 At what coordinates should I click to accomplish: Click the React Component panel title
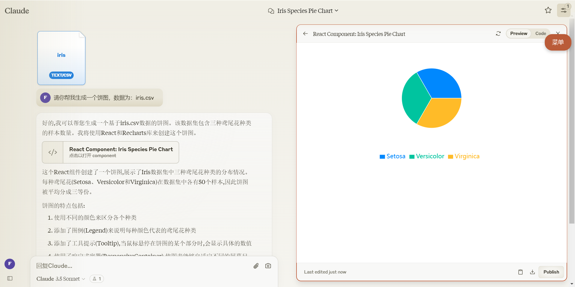pyautogui.click(x=359, y=34)
